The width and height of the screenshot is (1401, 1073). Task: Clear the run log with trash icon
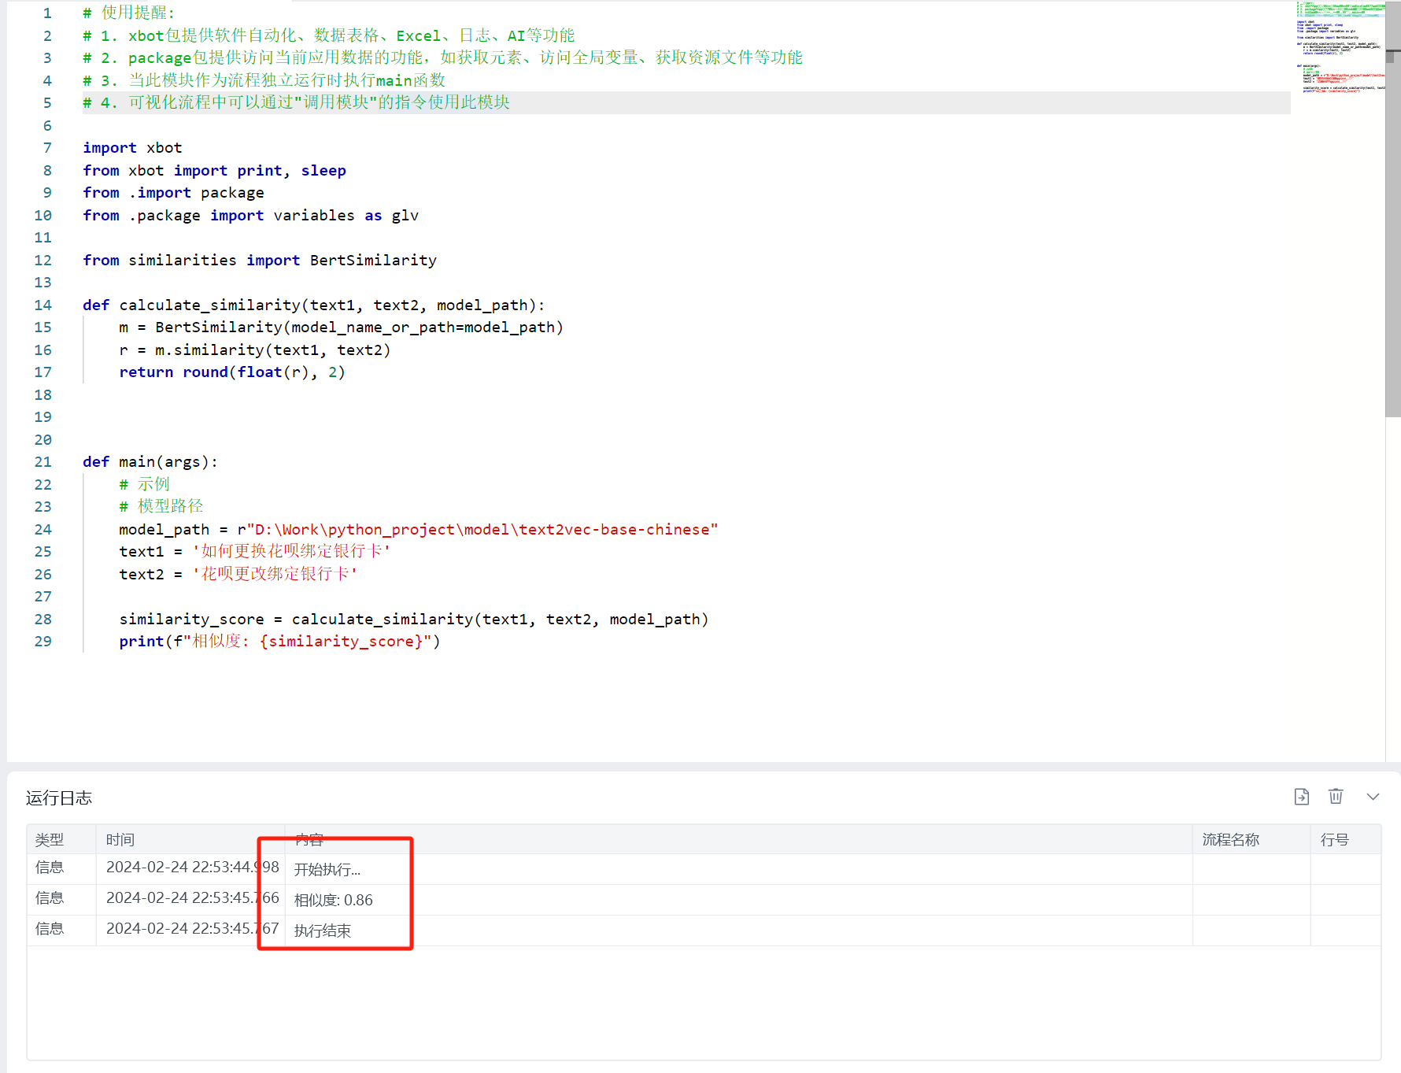tap(1336, 797)
